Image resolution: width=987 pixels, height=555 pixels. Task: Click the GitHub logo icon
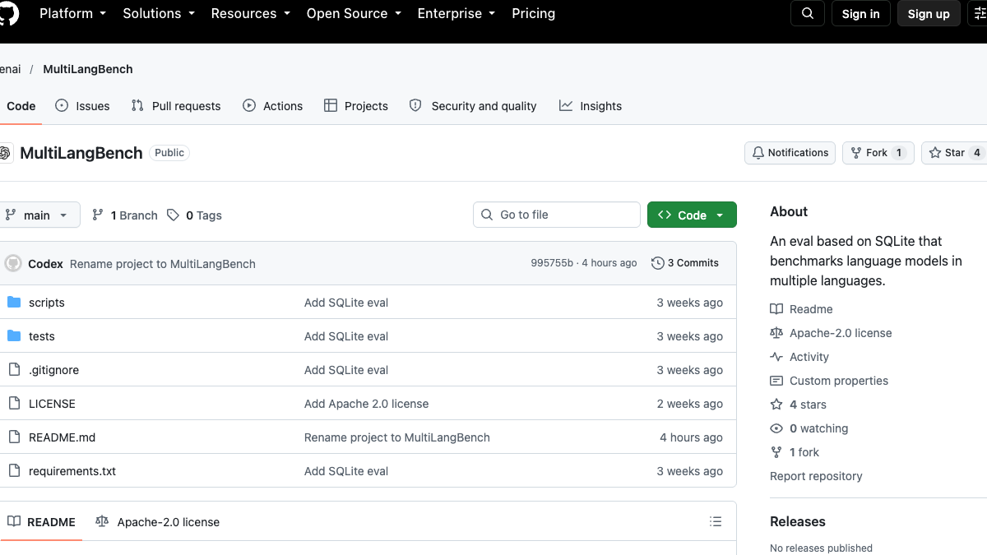7,13
